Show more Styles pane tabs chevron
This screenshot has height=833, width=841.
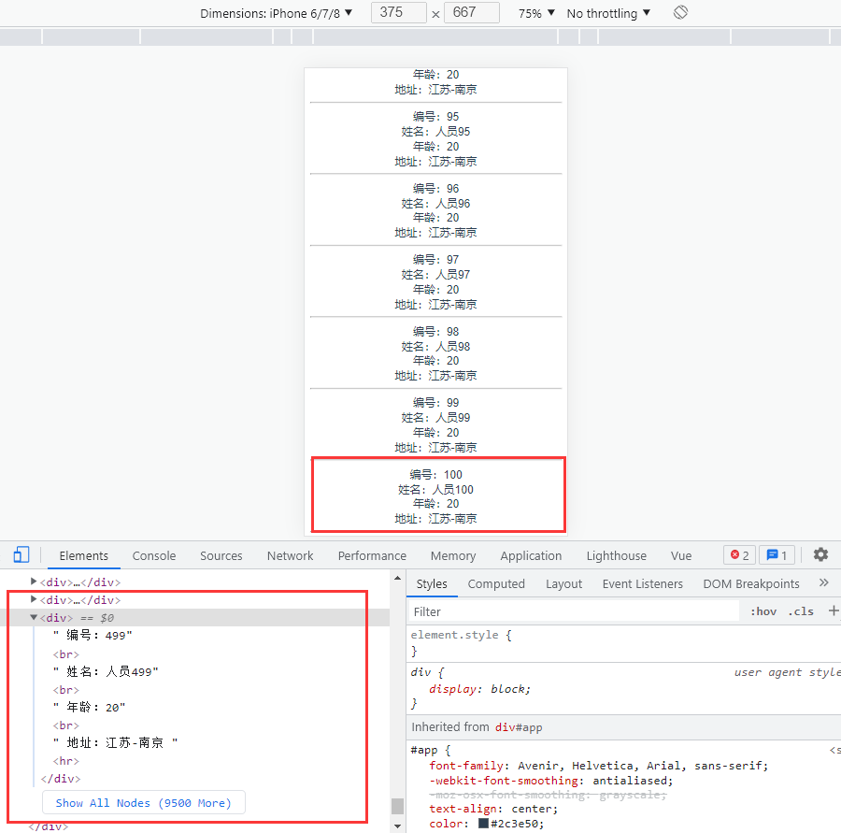point(823,583)
